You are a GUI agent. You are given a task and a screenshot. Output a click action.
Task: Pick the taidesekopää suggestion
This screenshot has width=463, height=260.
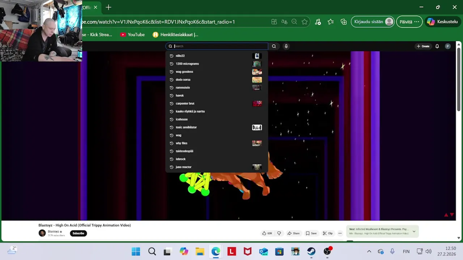[217, 151]
